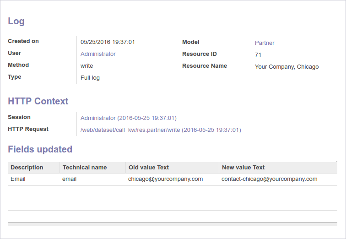Sort by the Description column header
Screen dimensions: 346x239
27,168
